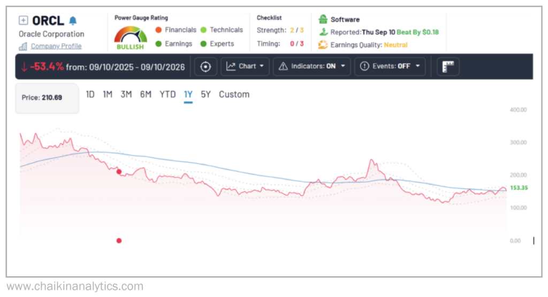Select the 5Y time range

[x=205, y=94]
